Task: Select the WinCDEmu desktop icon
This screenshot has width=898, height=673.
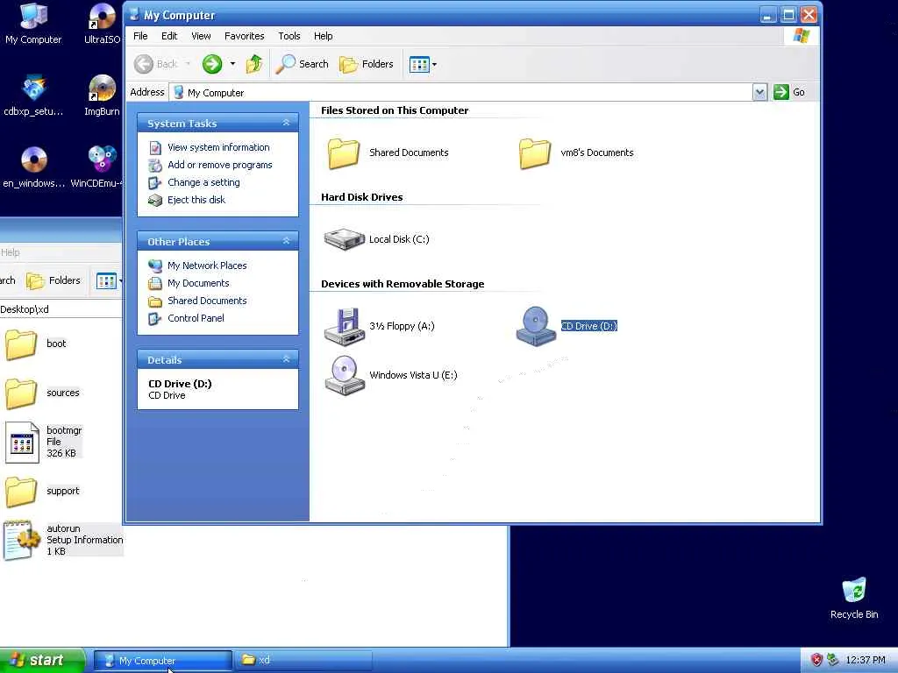Action: 96,167
